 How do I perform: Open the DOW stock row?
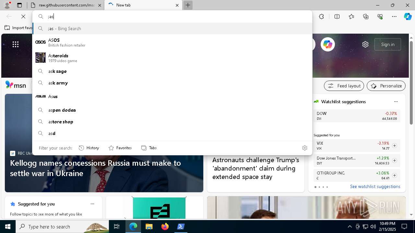(357, 116)
